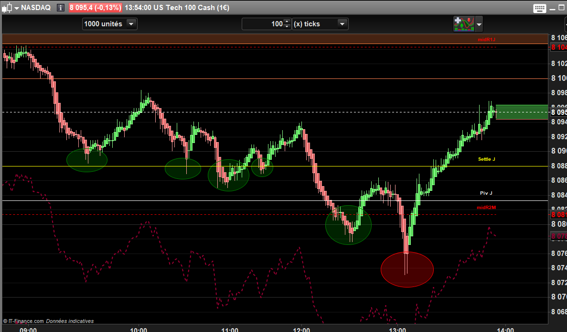Open the 1000 unités dropdown
This screenshot has width=567, height=332.
click(x=109, y=24)
